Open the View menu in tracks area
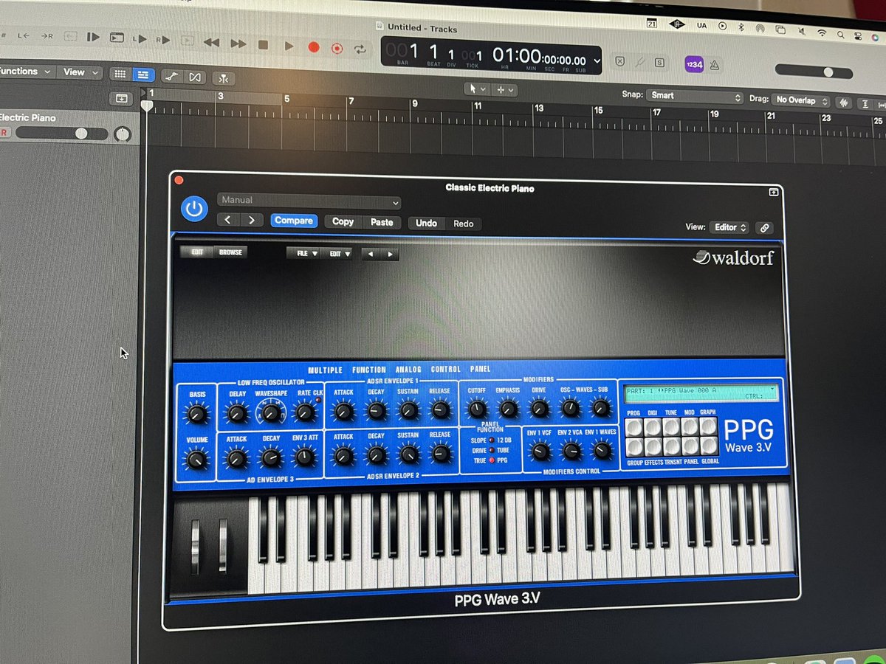This screenshot has width=886, height=664. 80,72
